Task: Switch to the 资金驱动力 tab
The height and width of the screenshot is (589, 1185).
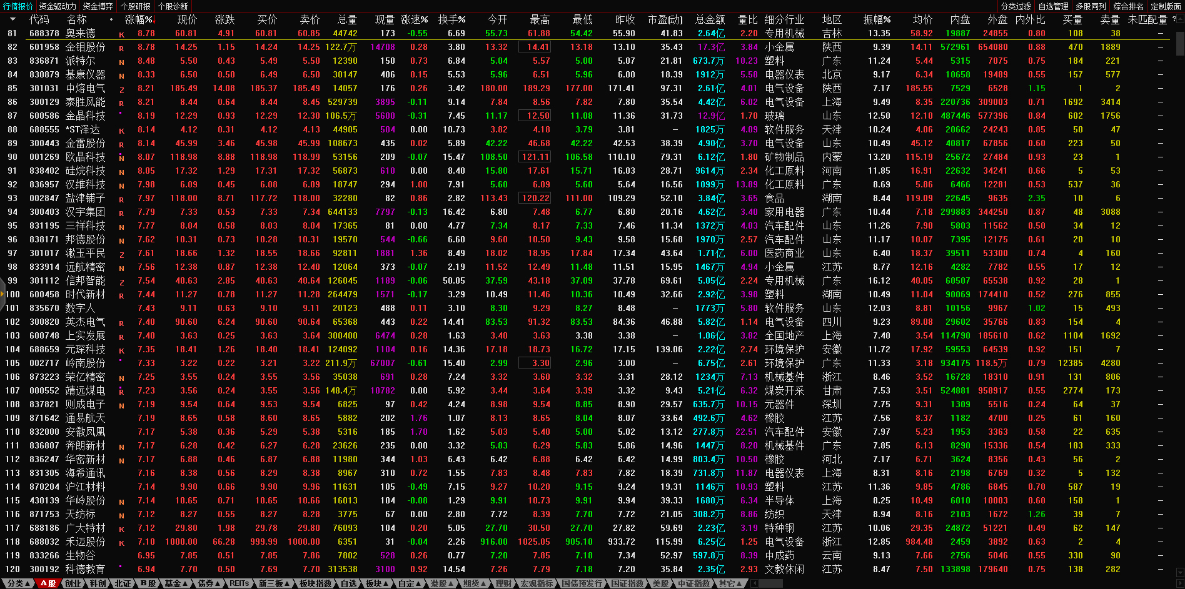Action: pyautogui.click(x=57, y=6)
